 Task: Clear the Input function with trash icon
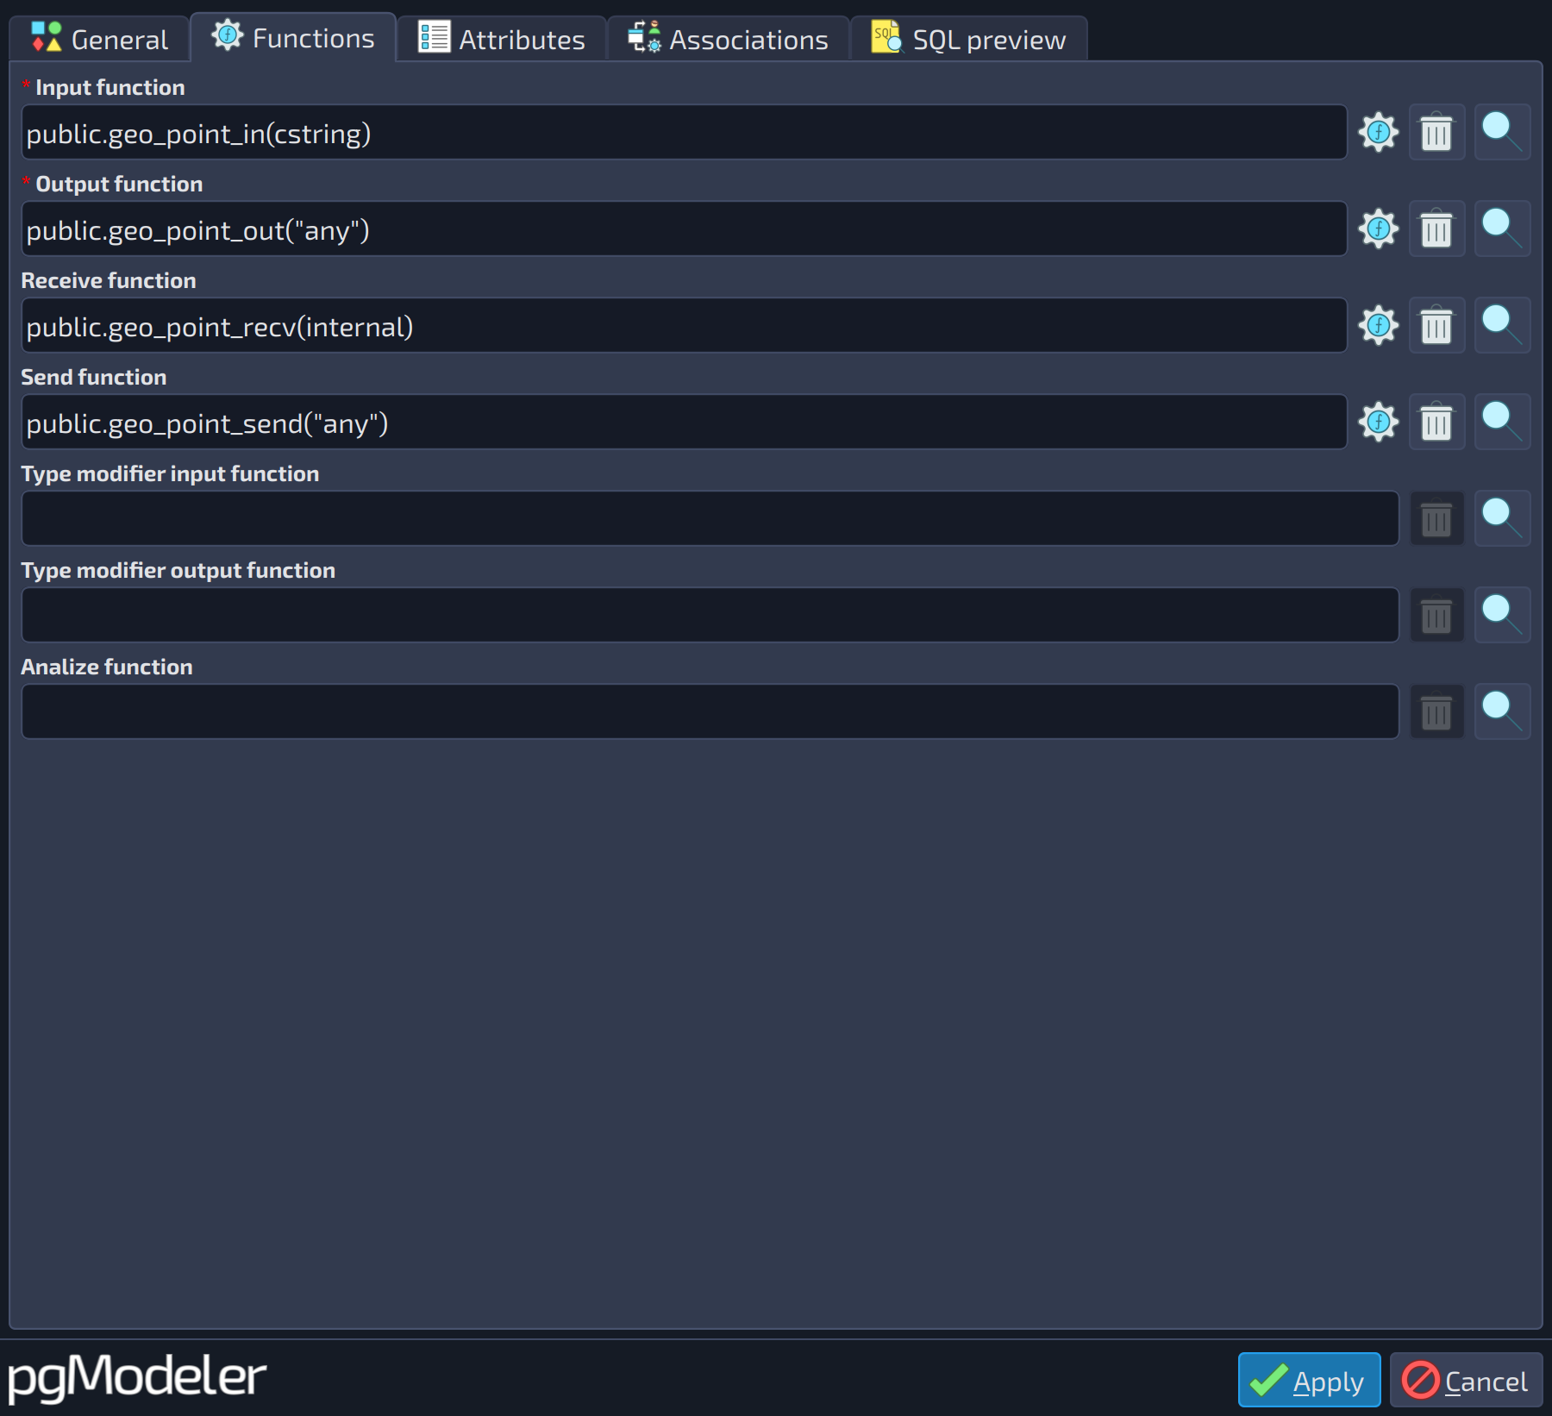[1436, 133]
